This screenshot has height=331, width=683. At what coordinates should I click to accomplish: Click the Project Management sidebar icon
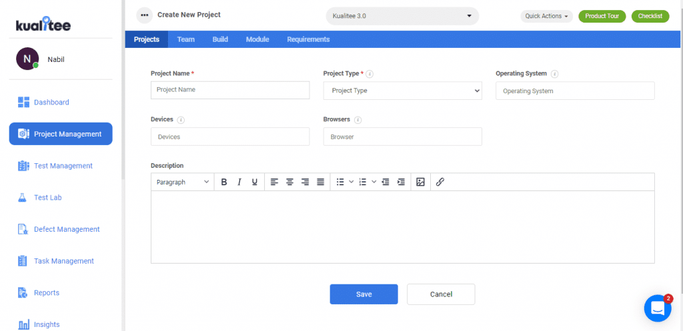(x=23, y=134)
